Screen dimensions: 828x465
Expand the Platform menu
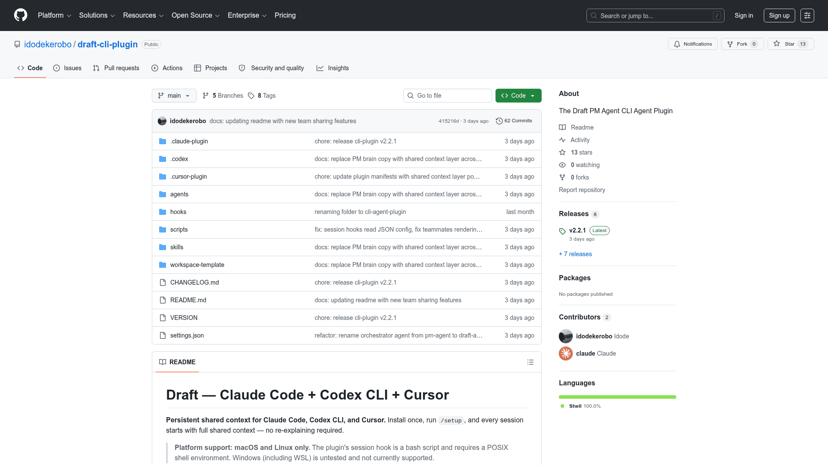point(54,15)
